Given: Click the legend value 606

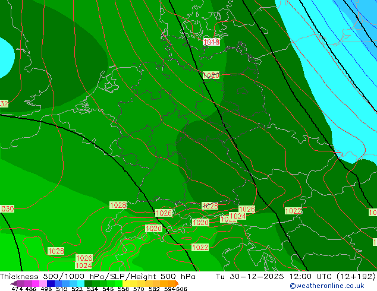Looking at the screenshot, I should tap(181, 289).
